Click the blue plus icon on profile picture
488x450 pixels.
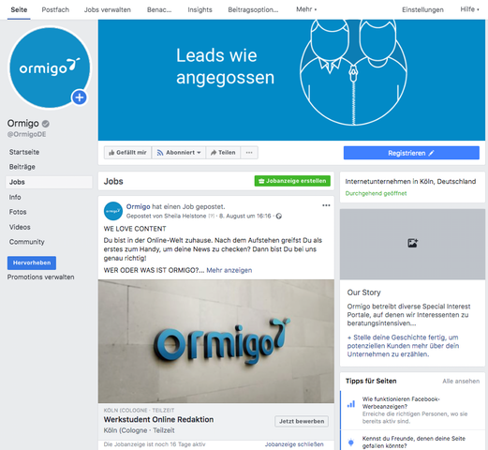[80, 97]
